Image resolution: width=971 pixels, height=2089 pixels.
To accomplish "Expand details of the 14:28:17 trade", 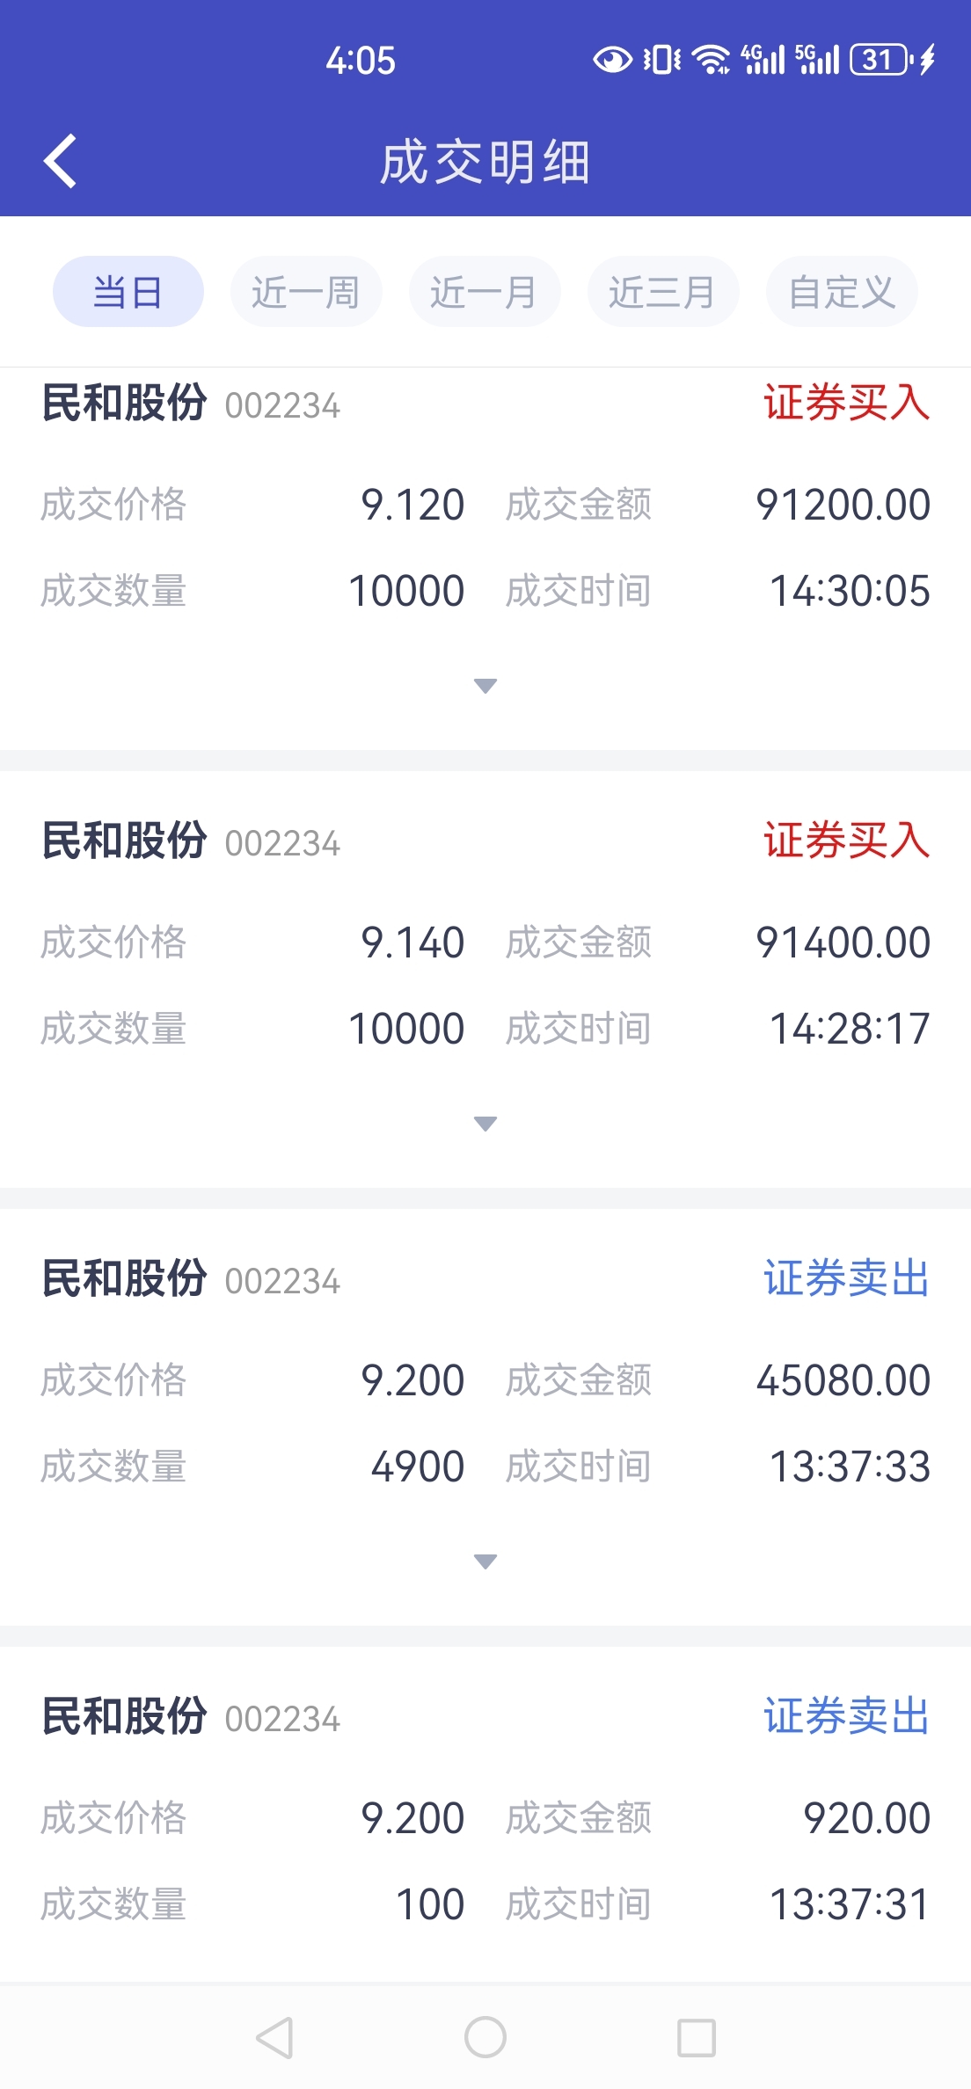I will pyautogui.click(x=485, y=1124).
